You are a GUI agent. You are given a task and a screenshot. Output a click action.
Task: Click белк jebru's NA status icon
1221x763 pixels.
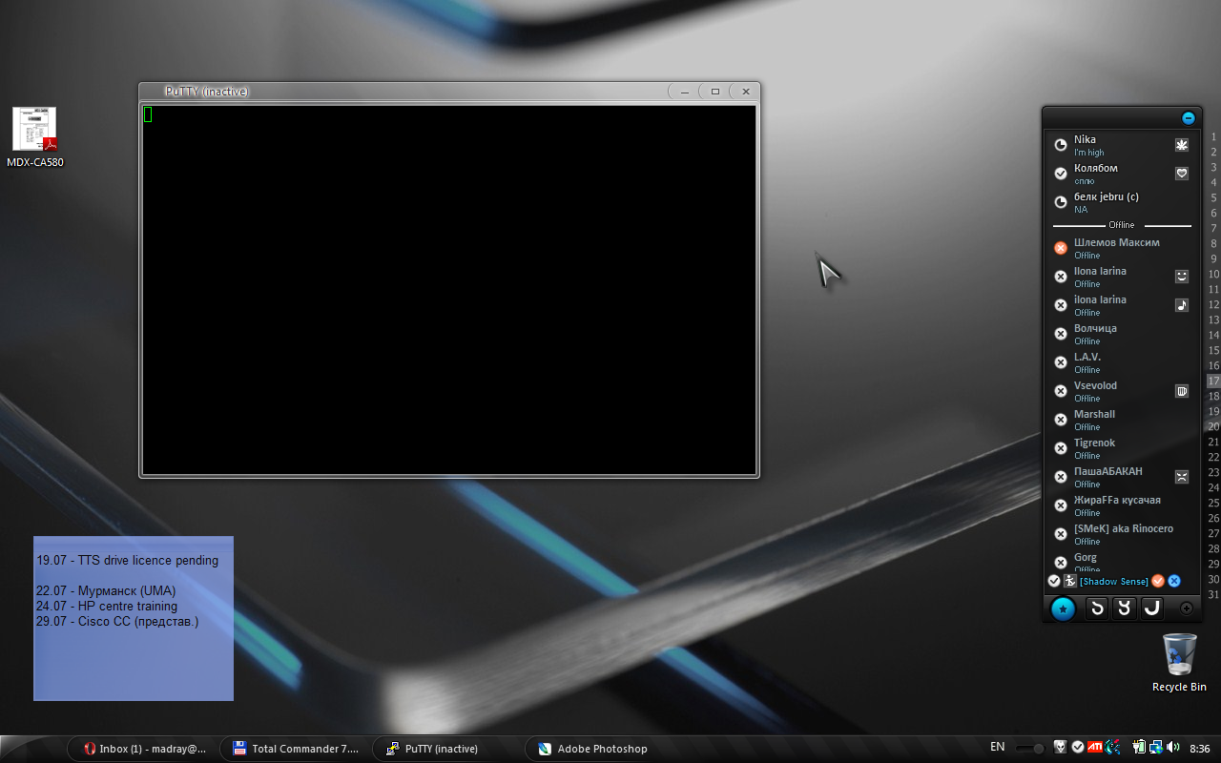tap(1060, 202)
